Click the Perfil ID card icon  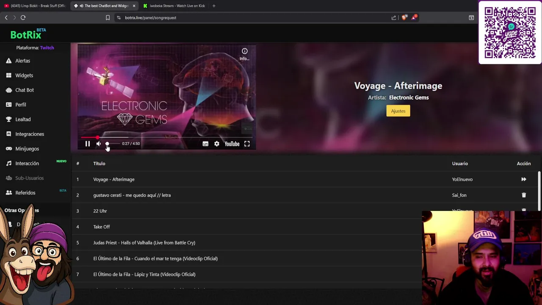pos(8,105)
